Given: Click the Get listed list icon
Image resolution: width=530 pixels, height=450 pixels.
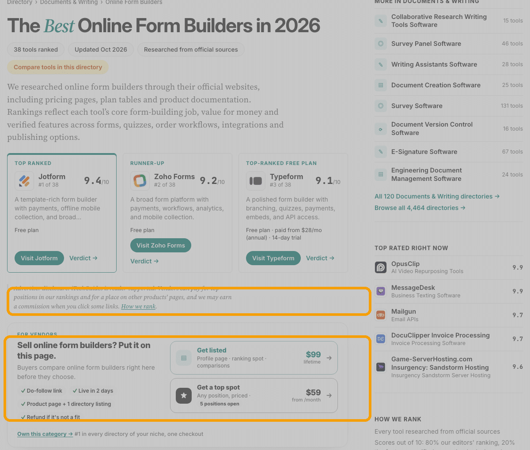Looking at the screenshot, I should (184, 358).
